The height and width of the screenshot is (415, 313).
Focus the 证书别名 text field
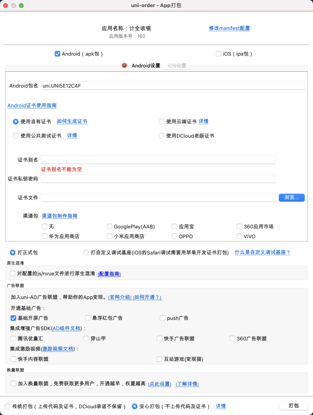coord(158,160)
